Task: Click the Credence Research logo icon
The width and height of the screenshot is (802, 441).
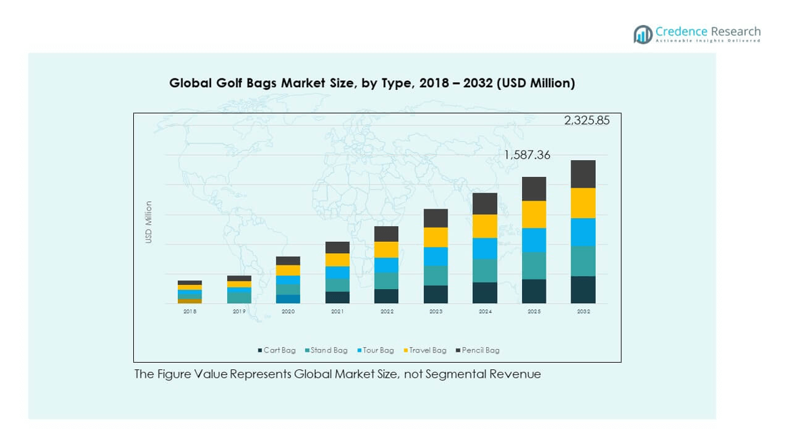Action: click(x=643, y=34)
